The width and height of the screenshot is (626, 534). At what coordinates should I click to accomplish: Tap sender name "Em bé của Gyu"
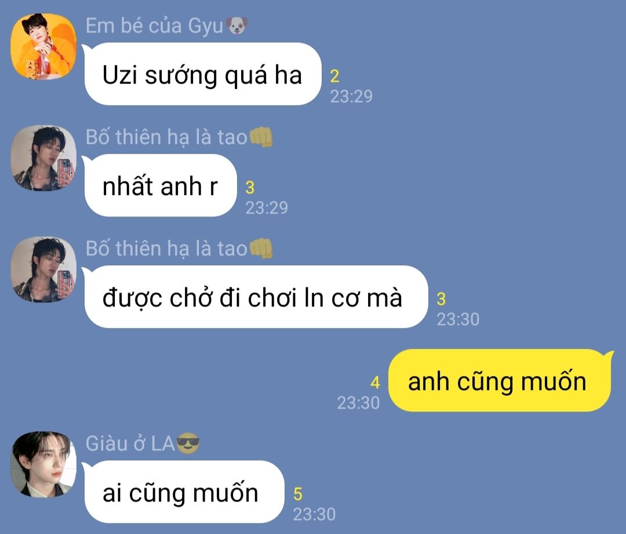pos(154,26)
